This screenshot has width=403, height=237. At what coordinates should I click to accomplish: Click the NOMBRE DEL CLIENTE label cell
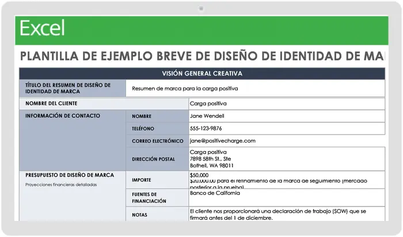pos(104,104)
